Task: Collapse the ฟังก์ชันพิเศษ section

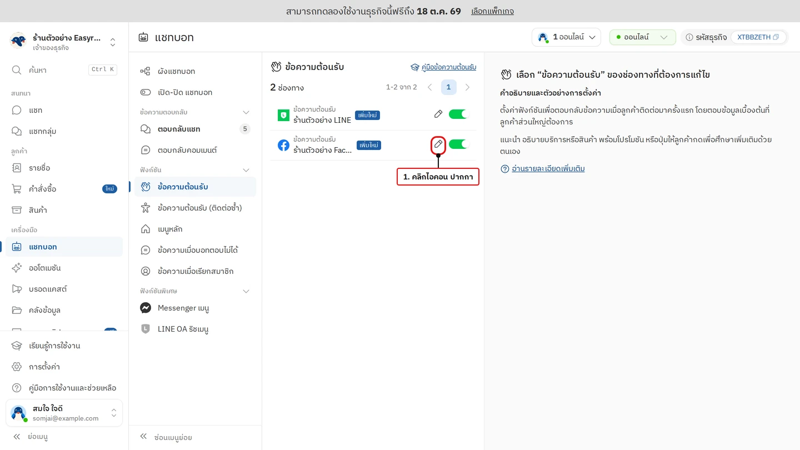Action: 246,291
